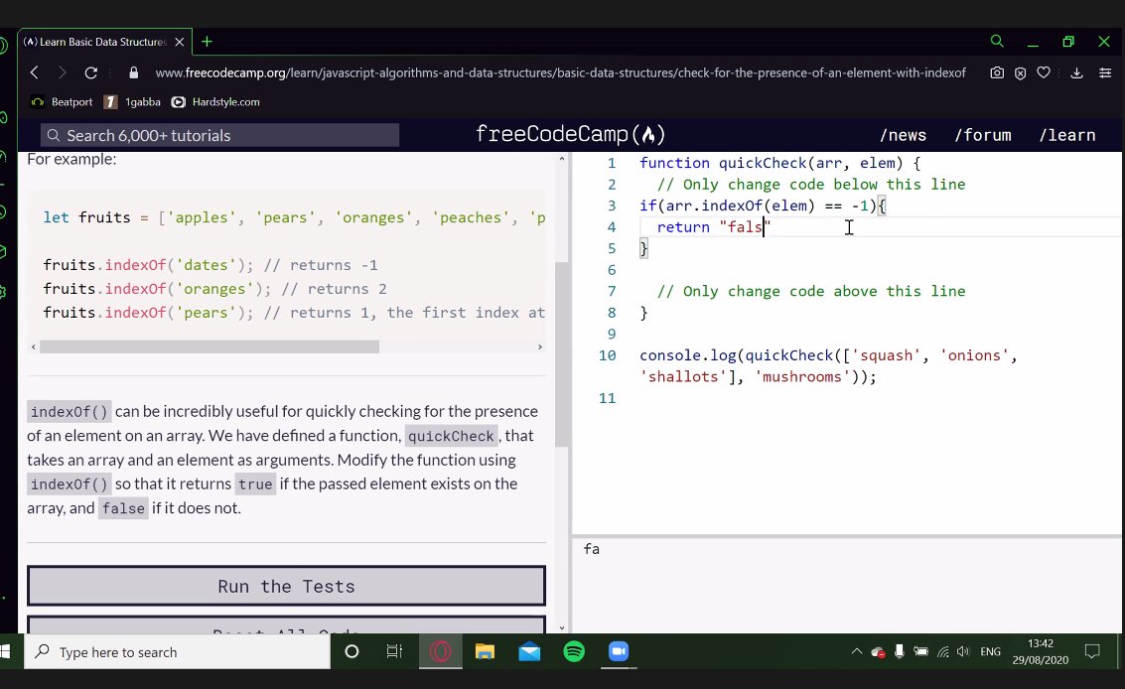1125x689 pixels.
Task: Open the 1gabba bookmark
Action: point(133,102)
